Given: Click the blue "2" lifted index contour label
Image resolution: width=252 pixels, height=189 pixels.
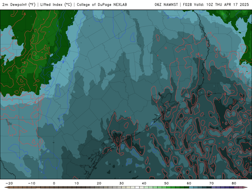Looking at the screenshot, I should (x=63, y=62).
